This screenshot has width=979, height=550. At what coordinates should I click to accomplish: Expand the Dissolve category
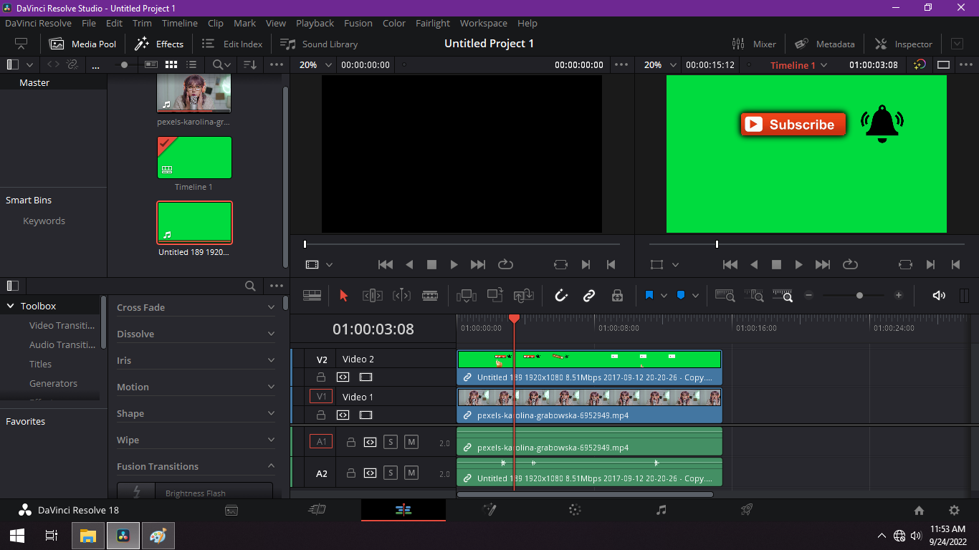coord(271,334)
